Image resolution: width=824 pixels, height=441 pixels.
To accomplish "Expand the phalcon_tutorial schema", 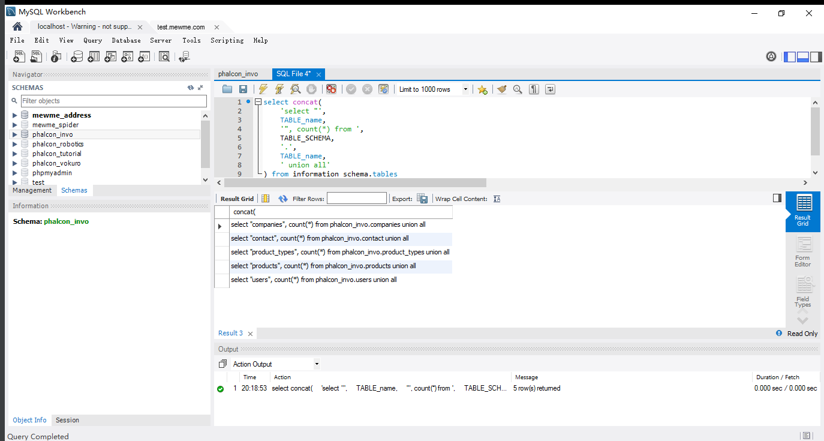I will pos(15,154).
